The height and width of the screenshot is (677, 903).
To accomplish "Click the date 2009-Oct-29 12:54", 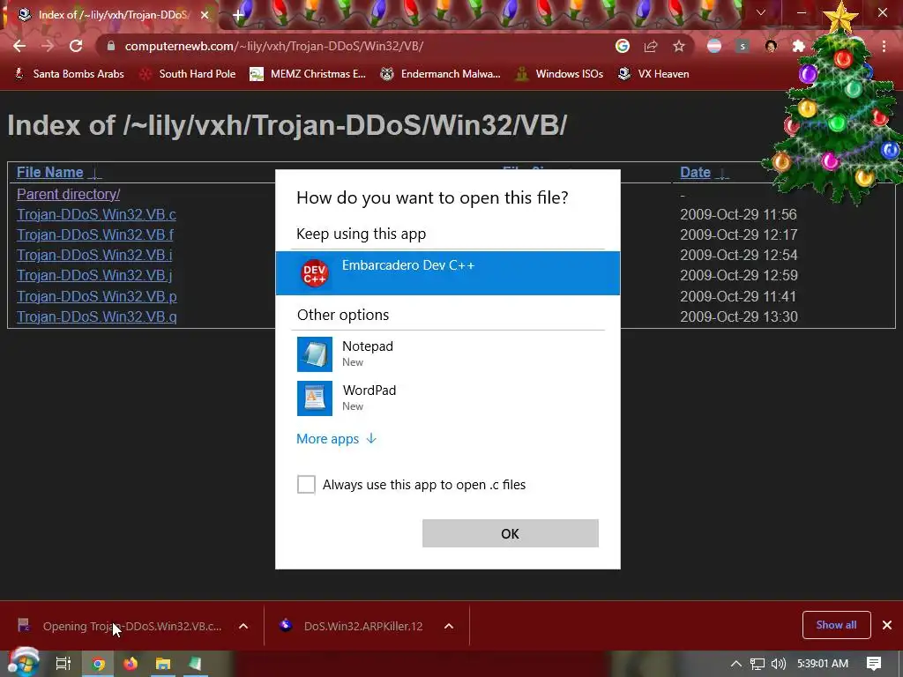I will point(739,255).
